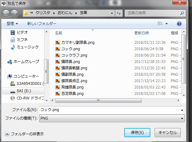Select CD-RW ドライブ in navigation pane

point(30,98)
